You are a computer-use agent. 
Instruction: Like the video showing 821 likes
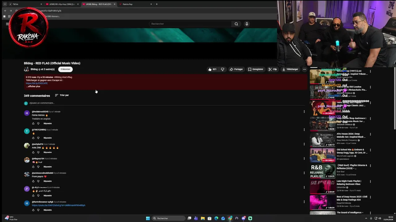click(212, 69)
